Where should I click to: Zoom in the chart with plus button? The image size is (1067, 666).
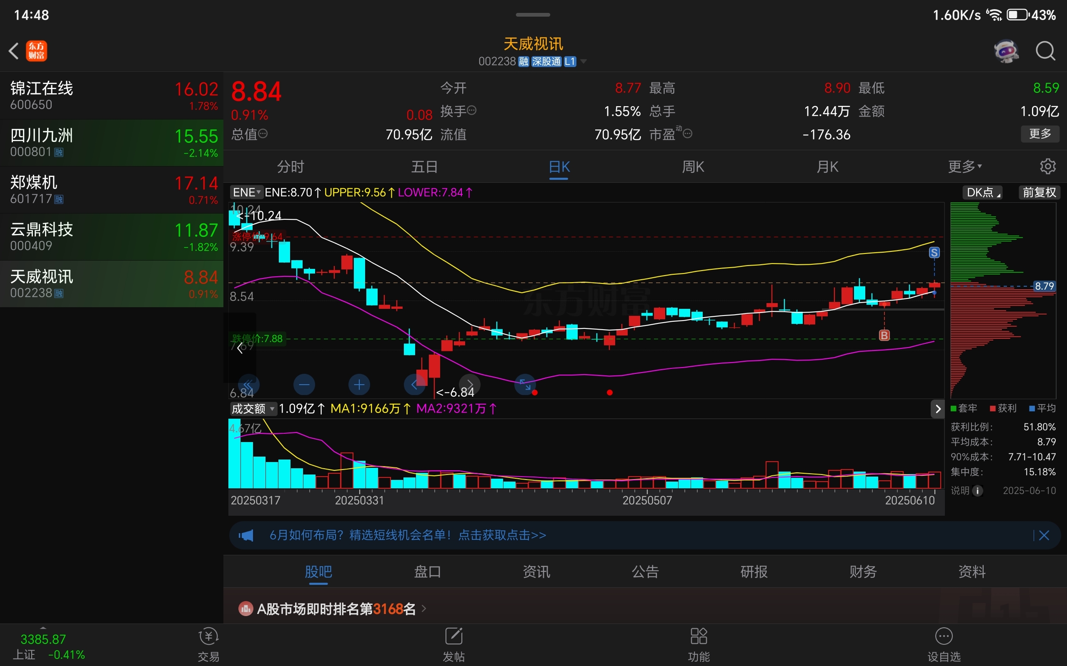click(x=359, y=385)
